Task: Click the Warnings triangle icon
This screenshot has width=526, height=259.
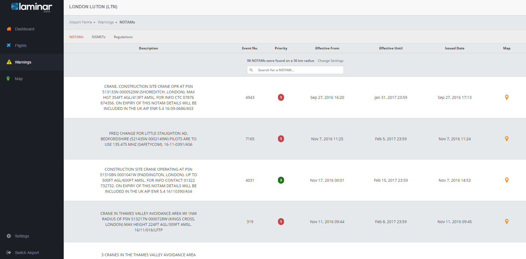Action: (9, 62)
